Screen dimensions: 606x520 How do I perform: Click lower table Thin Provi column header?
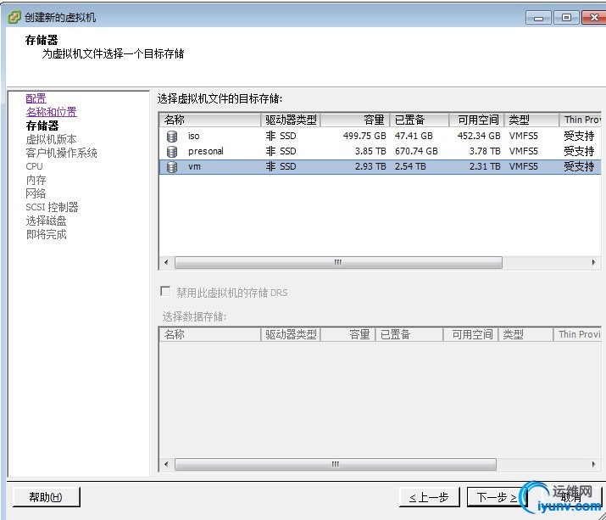[x=577, y=334]
